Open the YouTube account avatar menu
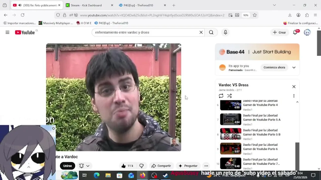The width and height of the screenshot is (321, 180). [307, 32]
